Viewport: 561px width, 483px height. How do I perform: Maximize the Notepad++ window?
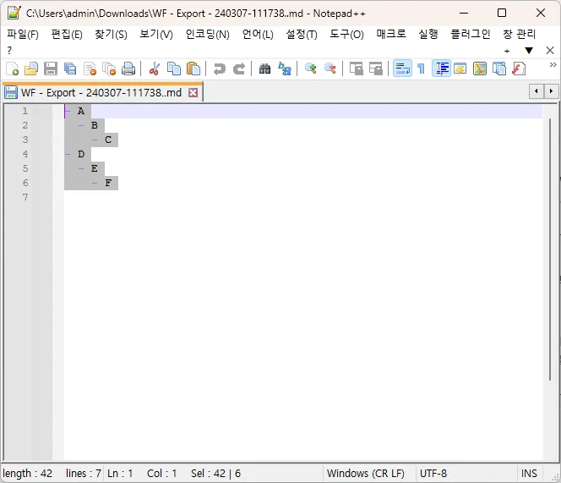click(502, 13)
